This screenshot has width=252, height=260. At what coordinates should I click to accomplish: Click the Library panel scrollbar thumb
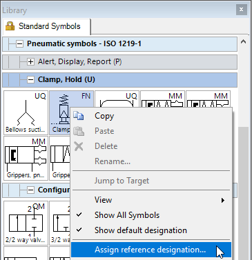point(243,193)
